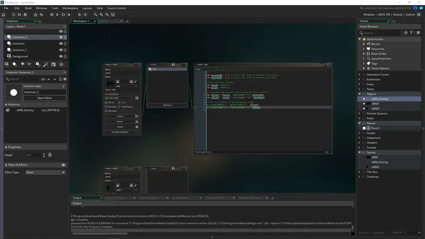
Task: Click Add Event in the Events window
Action: [167, 105]
